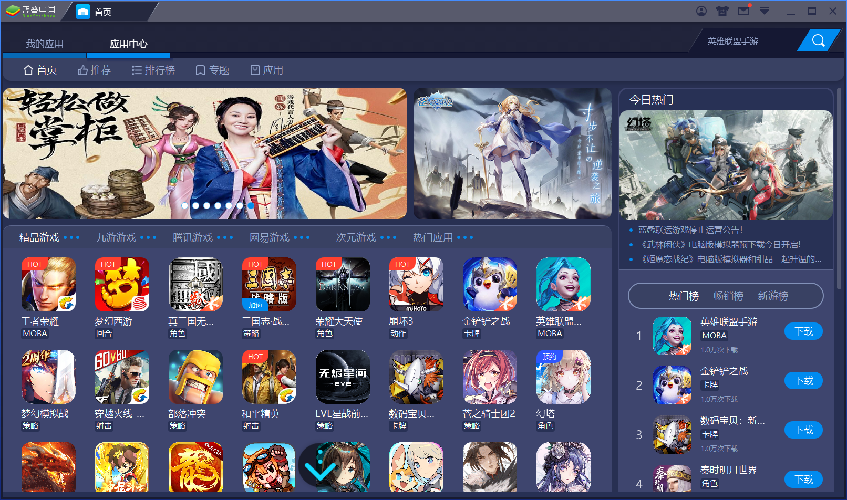This screenshot has height=500, width=847.
Task: Click the 英雄联盟手游 search input field
Action: [x=746, y=41]
